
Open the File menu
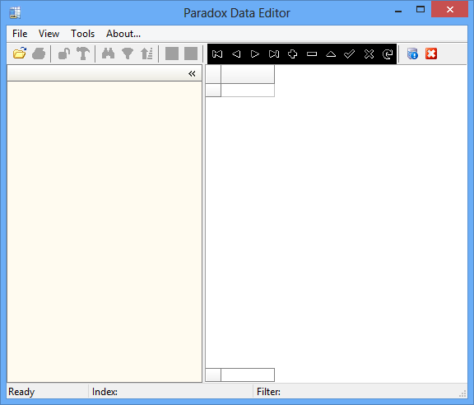20,34
